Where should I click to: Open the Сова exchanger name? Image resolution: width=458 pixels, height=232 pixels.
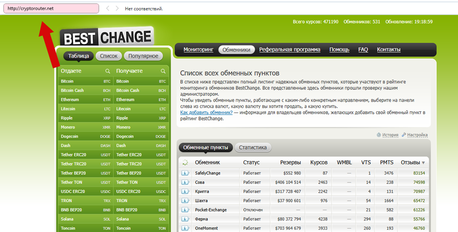pos(200,182)
